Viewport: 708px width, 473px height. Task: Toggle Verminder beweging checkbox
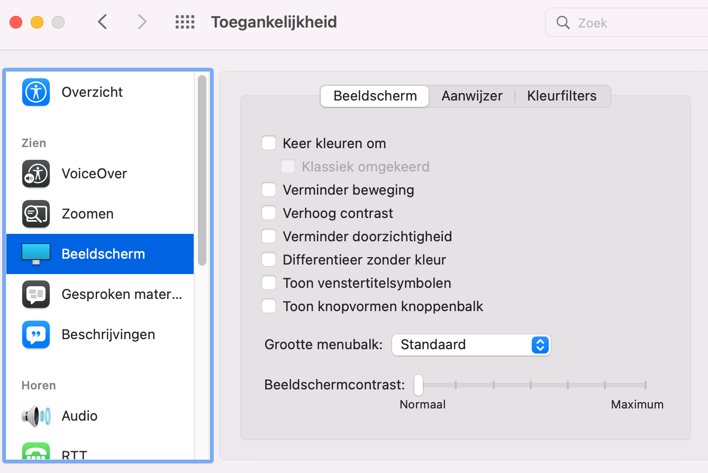point(269,190)
